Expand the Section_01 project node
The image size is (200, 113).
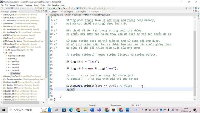coord(1,85)
